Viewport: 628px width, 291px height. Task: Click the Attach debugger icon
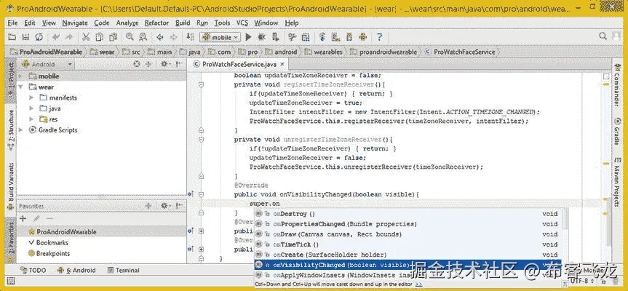pos(276,37)
